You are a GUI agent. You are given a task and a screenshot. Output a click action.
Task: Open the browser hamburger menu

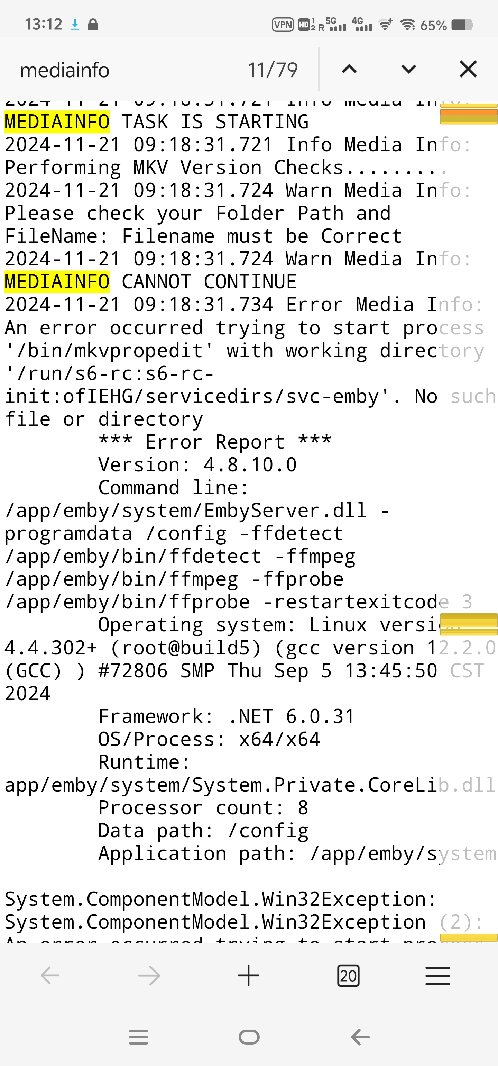pos(437,975)
